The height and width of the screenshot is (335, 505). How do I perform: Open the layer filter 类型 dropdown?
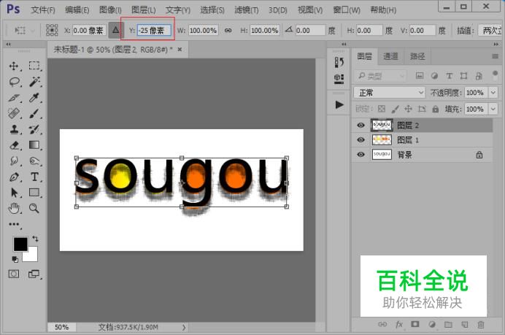380,76
